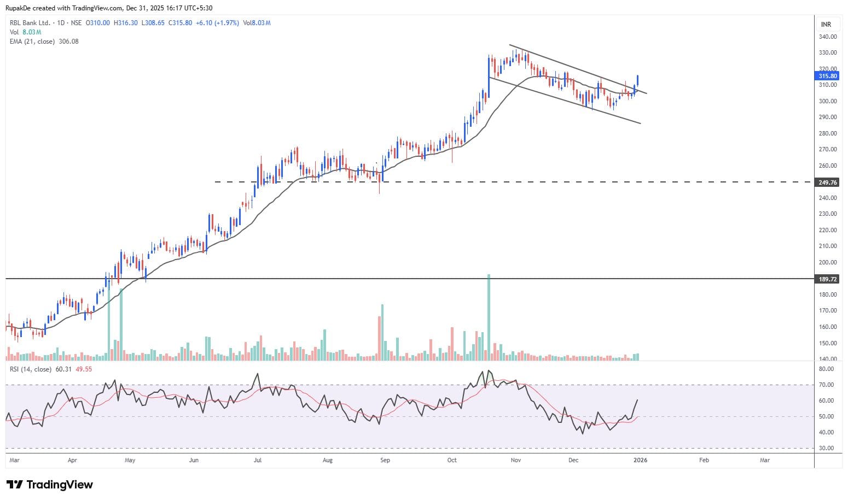Click the open value O310.00
The height and width of the screenshot is (501, 848).
[99, 23]
